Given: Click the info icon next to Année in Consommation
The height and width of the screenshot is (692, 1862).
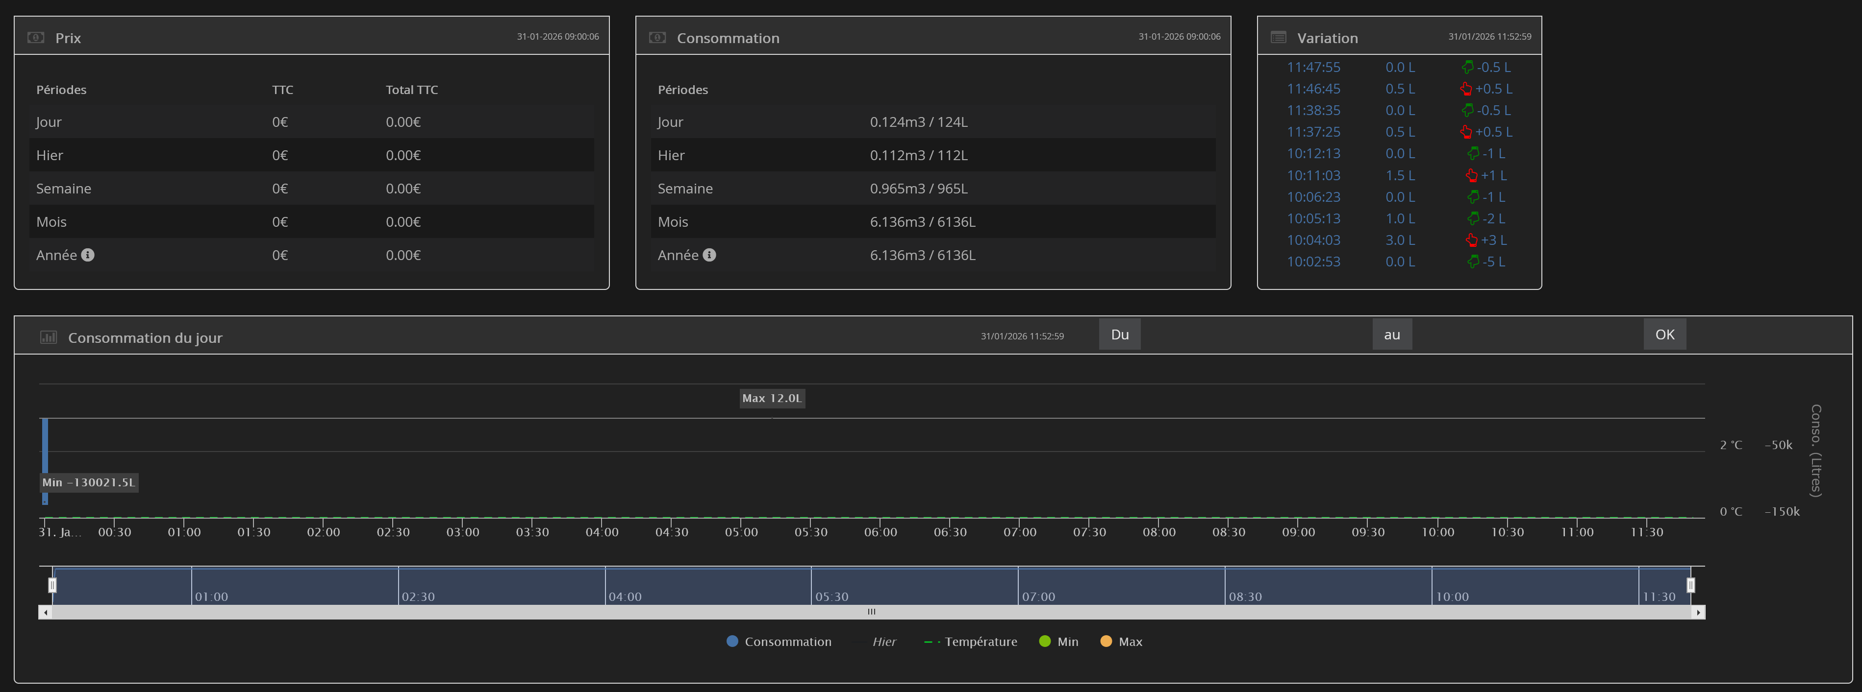Looking at the screenshot, I should point(709,255).
